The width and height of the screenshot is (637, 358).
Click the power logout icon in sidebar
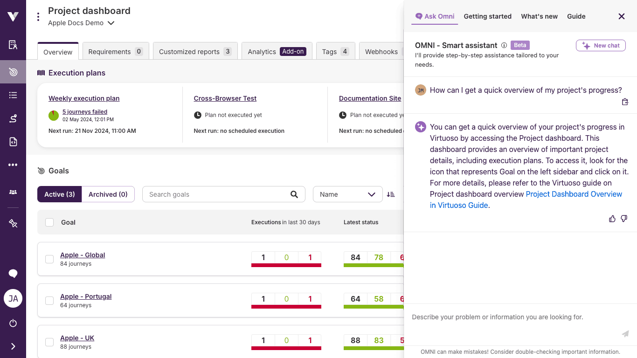[x=13, y=323]
